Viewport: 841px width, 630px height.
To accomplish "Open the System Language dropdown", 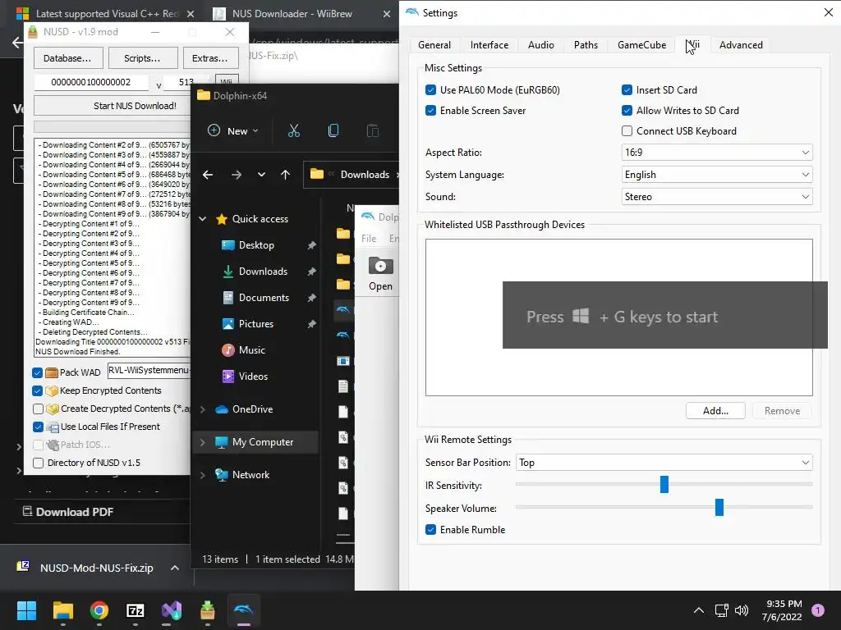I will (x=716, y=175).
